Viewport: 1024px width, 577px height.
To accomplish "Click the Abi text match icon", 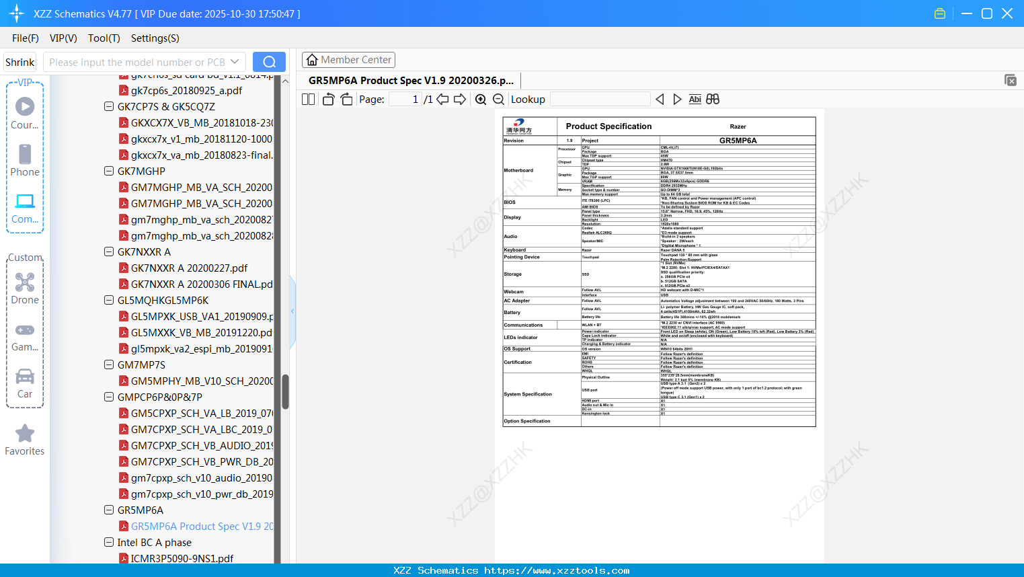I will click(x=695, y=100).
